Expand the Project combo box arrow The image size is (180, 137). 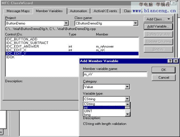[66, 23]
